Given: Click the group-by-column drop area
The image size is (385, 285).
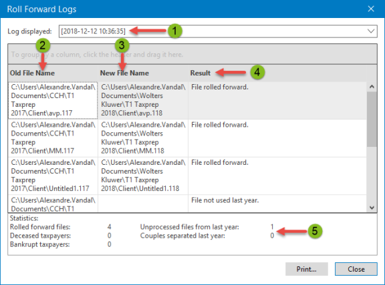Looking at the screenshot, I should (192, 55).
